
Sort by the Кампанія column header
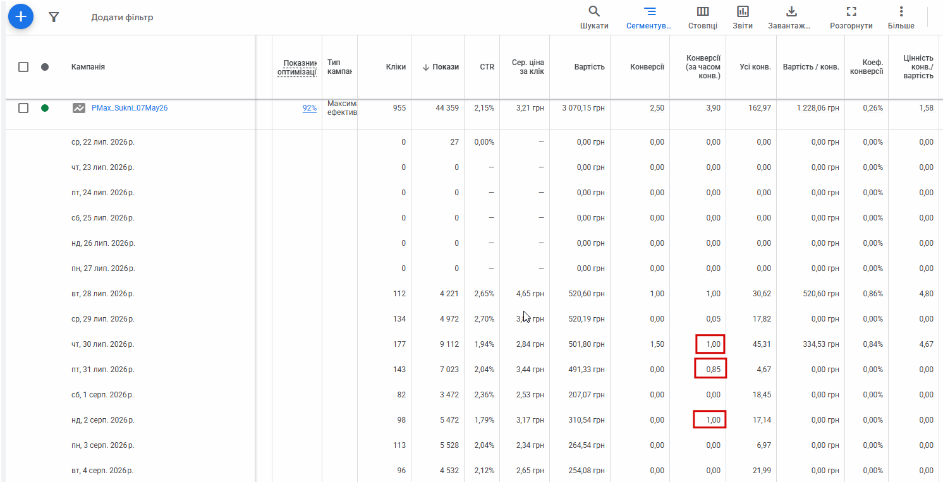pyautogui.click(x=88, y=67)
